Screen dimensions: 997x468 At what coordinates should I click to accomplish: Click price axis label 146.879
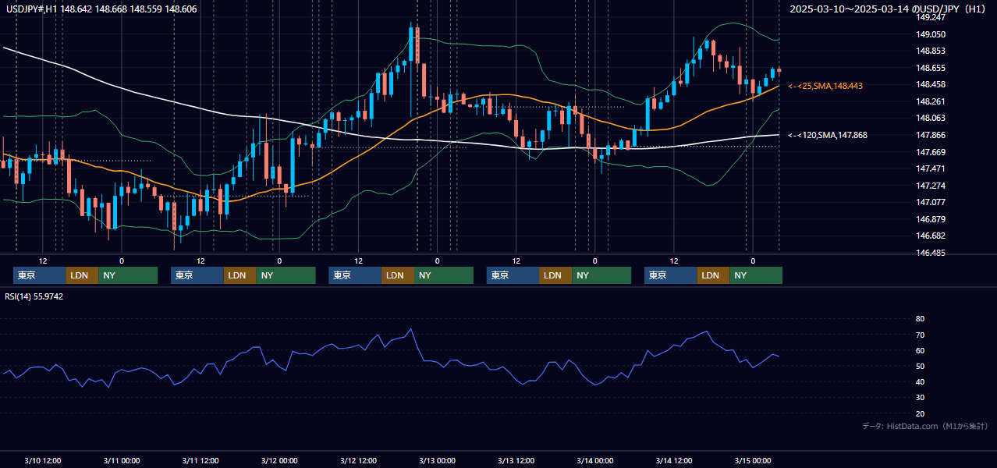click(x=931, y=219)
